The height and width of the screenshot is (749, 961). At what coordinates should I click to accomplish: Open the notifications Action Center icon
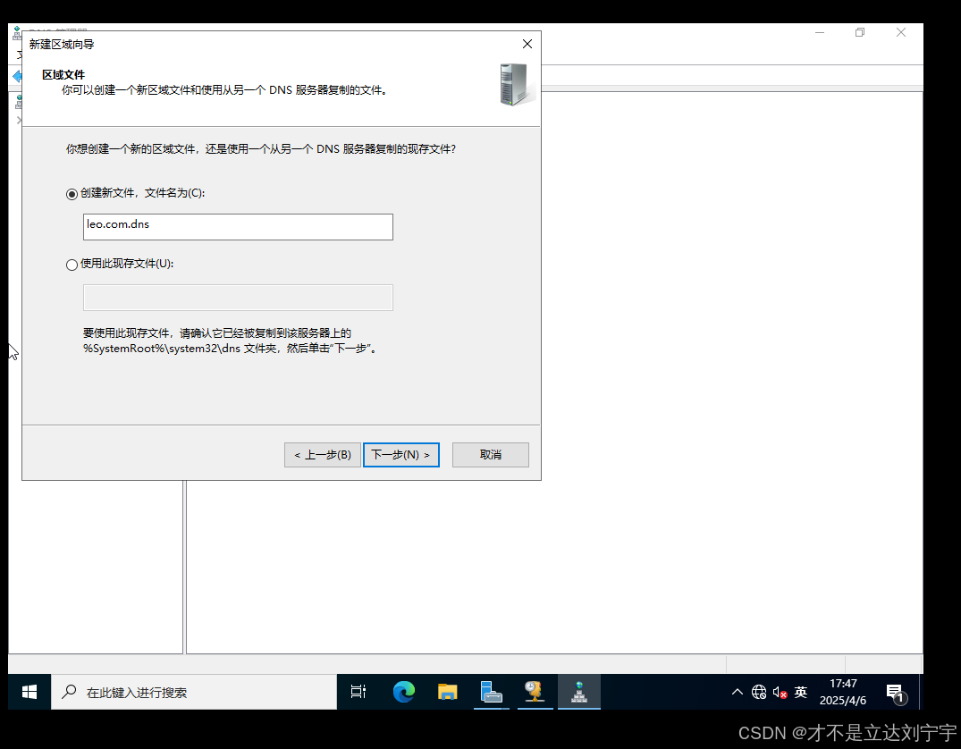point(897,692)
